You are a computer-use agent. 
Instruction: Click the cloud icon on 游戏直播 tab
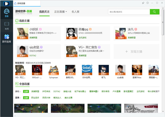(x=15, y=4)
